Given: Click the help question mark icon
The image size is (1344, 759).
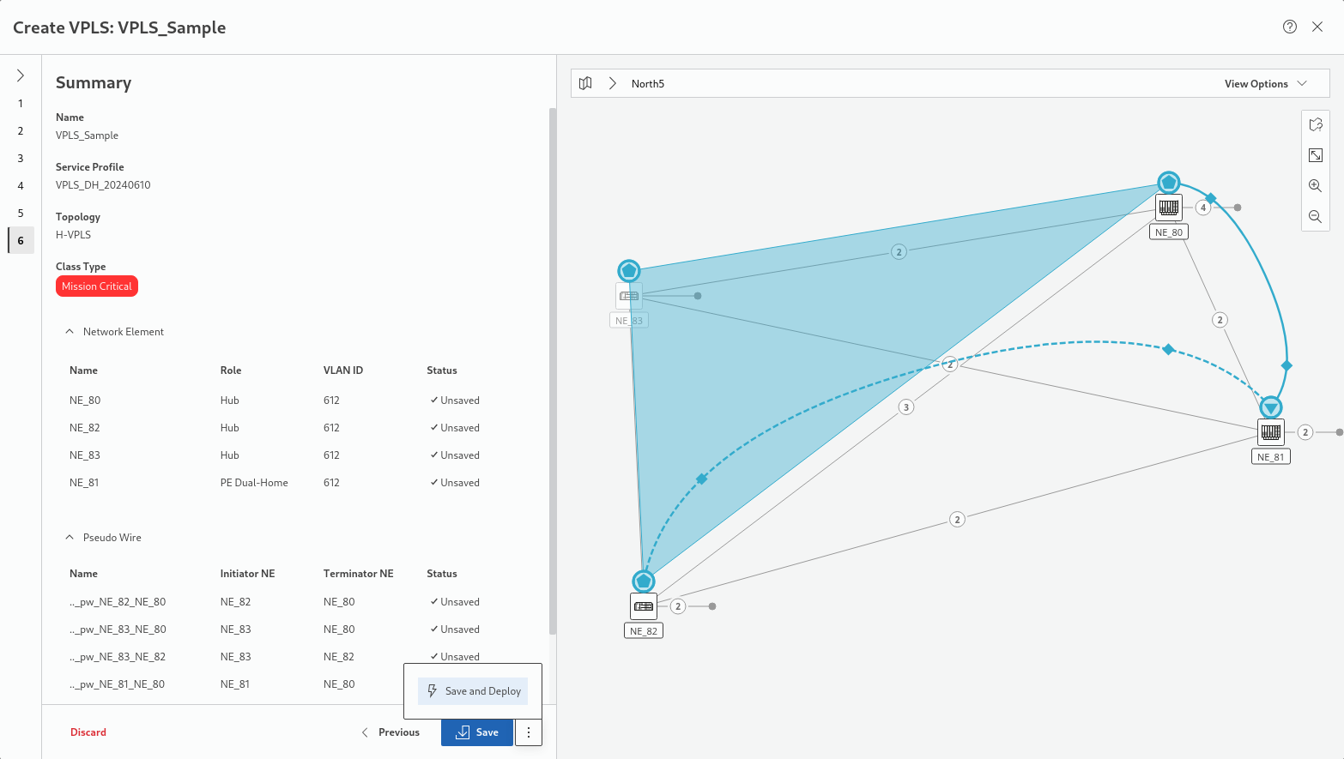Looking at the screenshot, I should [x=1289, y=27].
